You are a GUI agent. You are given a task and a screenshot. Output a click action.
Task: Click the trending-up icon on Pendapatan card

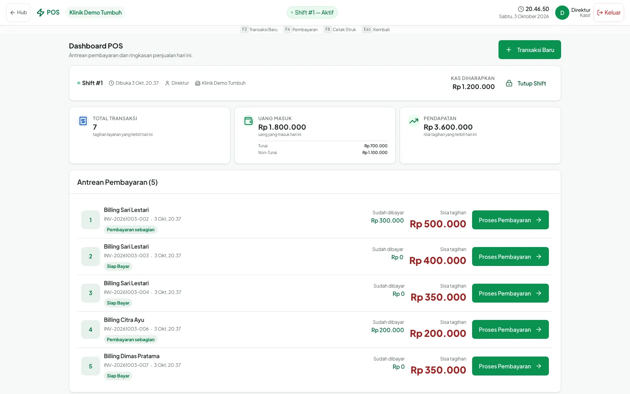pyautogui.click(x=414, y=121)
